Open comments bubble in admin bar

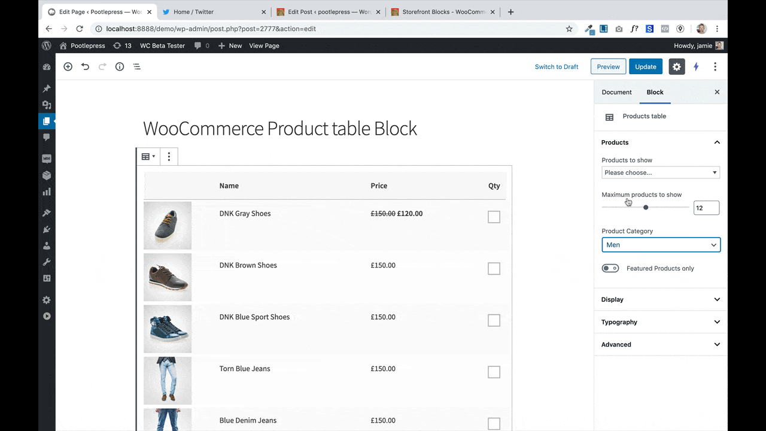click(202, 45)
